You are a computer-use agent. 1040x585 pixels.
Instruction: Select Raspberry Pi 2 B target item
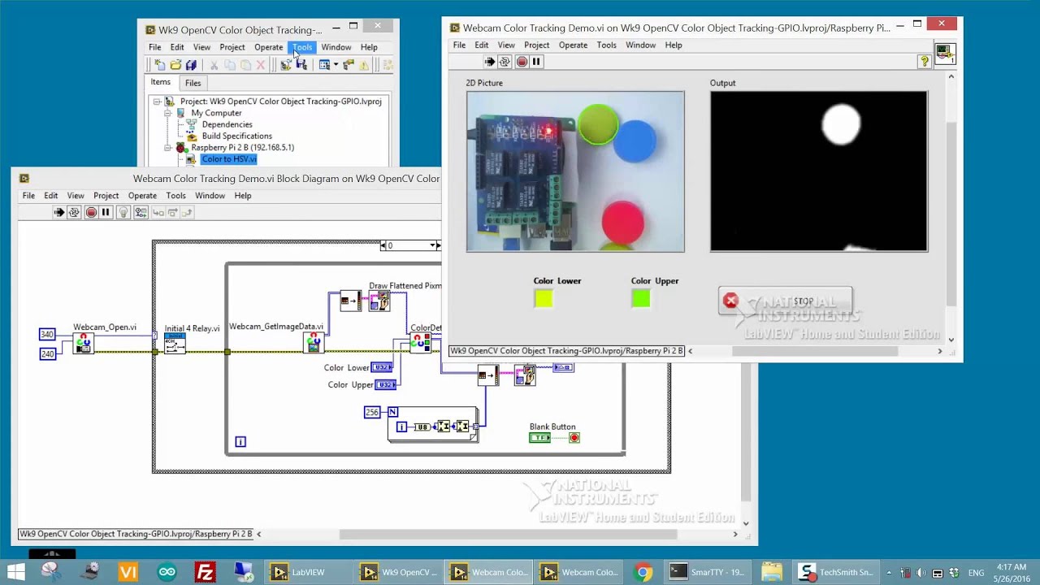[x=242, y=148]
